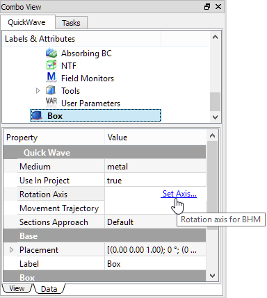Float the Combo View panel
The height and width of the screenshot is (298, 267).
tap(207, 7)
